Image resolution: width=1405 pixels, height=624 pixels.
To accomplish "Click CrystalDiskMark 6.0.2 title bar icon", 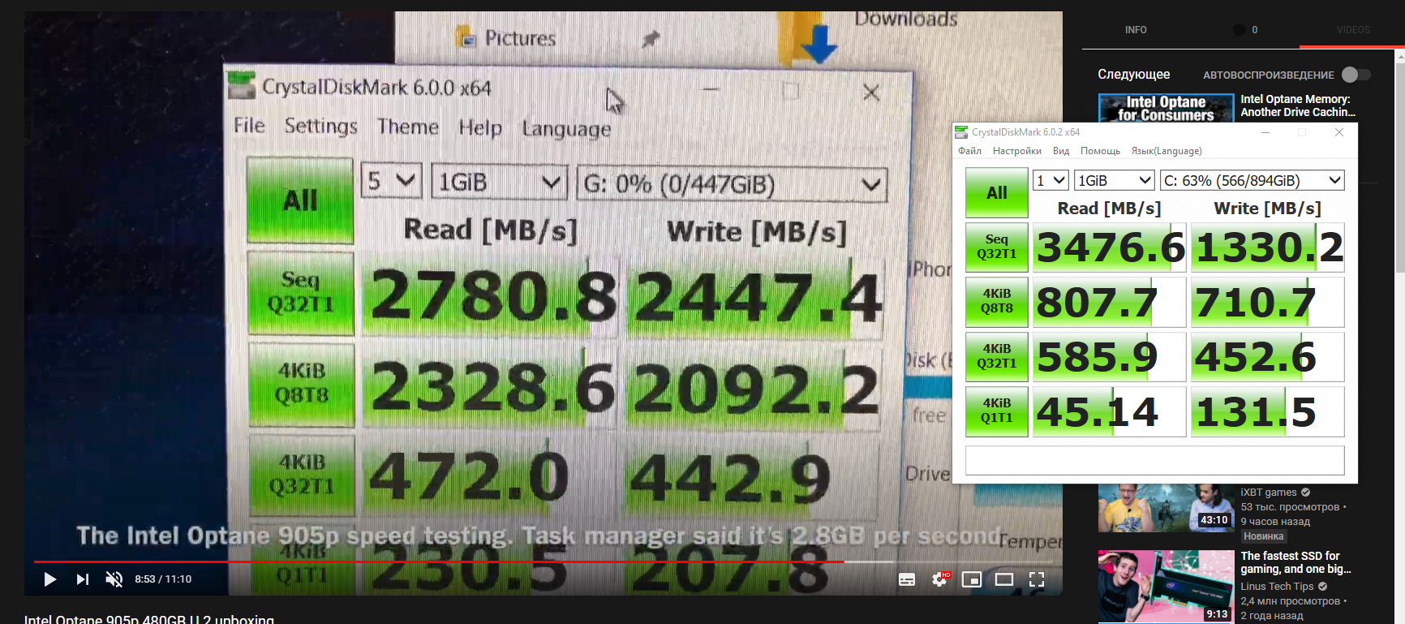I will pos(961,132).
